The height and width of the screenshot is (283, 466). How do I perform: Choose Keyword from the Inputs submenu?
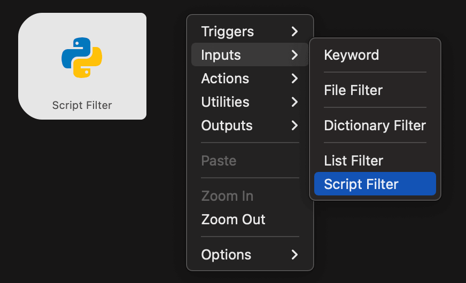(x=375, y=55)
